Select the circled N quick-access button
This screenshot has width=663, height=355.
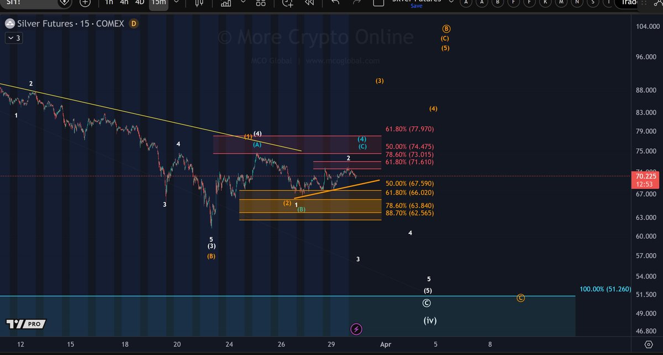578,2
